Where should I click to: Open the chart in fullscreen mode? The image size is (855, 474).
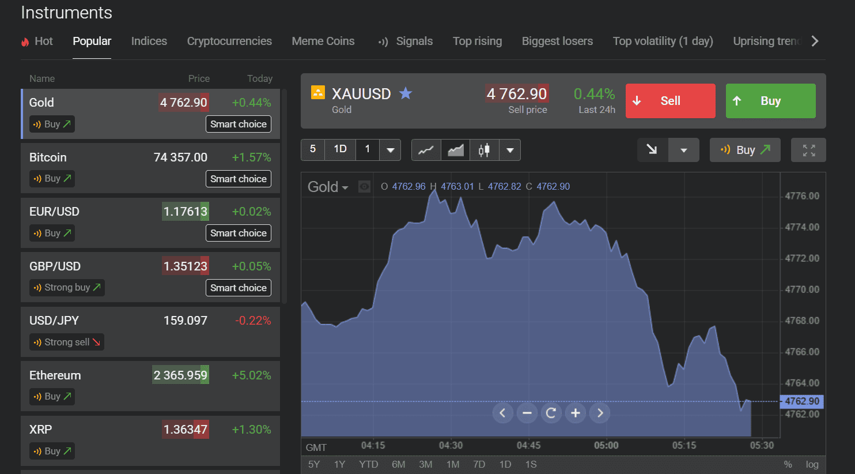click(x=808, y=150)
